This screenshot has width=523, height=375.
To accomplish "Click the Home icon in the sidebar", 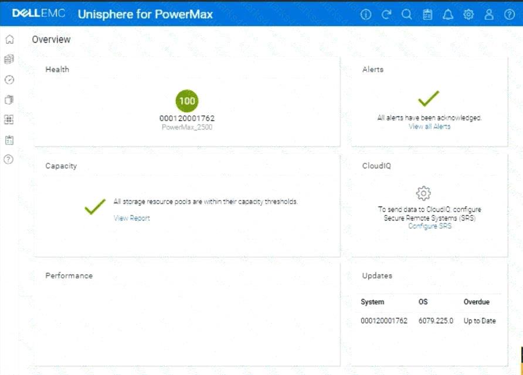I will point(9,39).
